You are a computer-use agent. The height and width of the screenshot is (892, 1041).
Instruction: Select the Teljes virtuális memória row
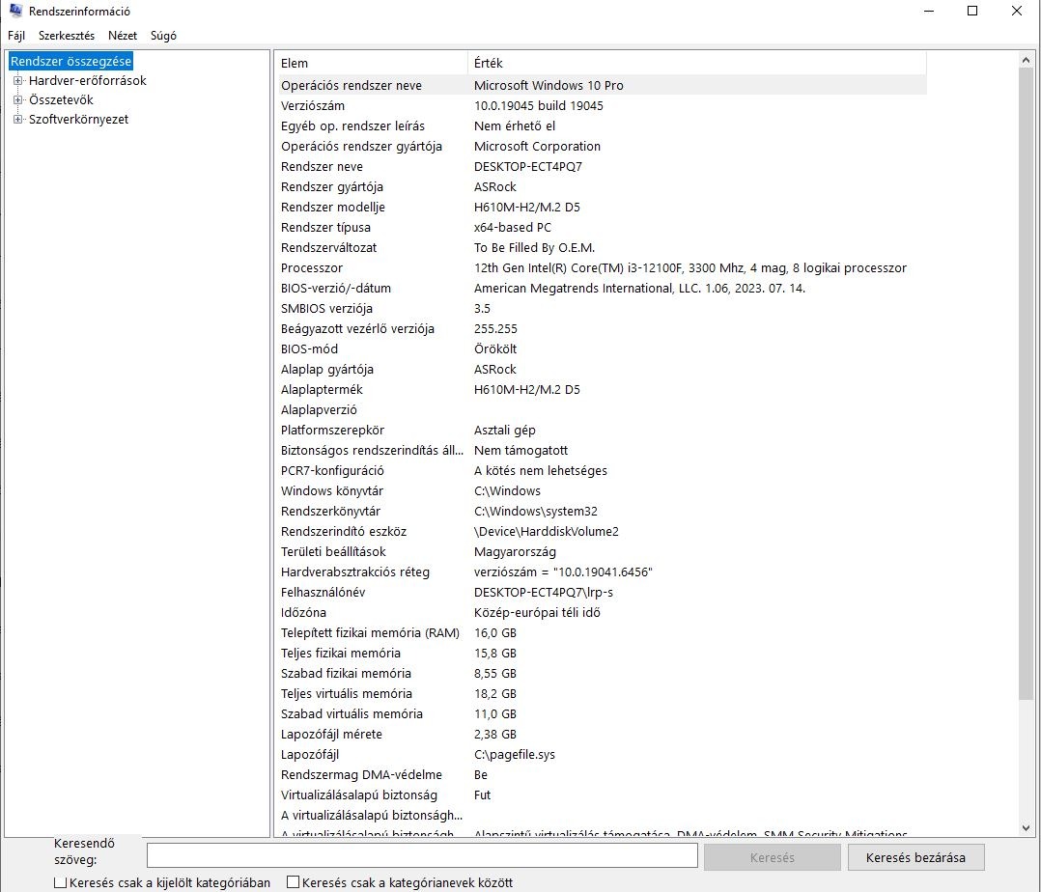pyautogui.click(x=601, y=693)
